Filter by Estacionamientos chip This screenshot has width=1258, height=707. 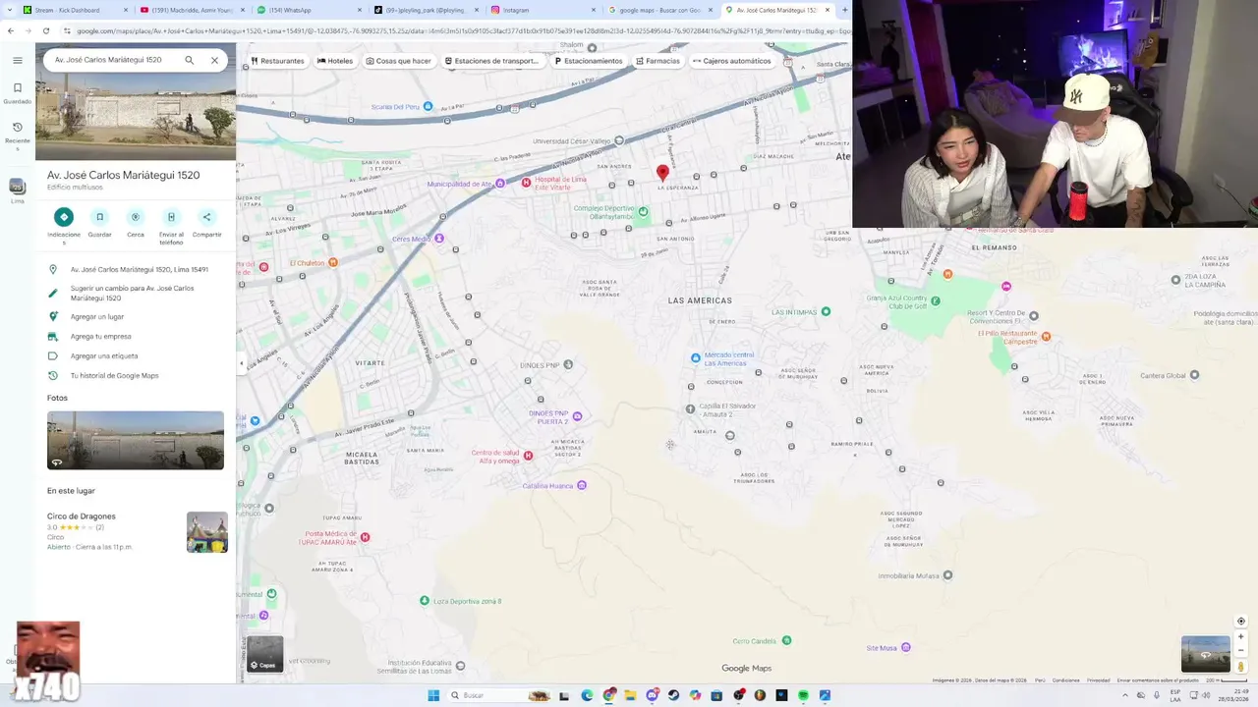588,61
